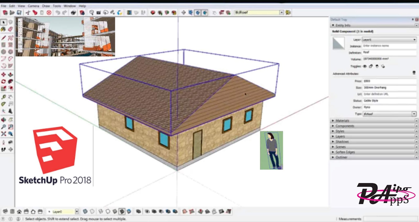Save the model with the floppy icon
This screenshot has height=222, width=419.
tap(19, 12)
